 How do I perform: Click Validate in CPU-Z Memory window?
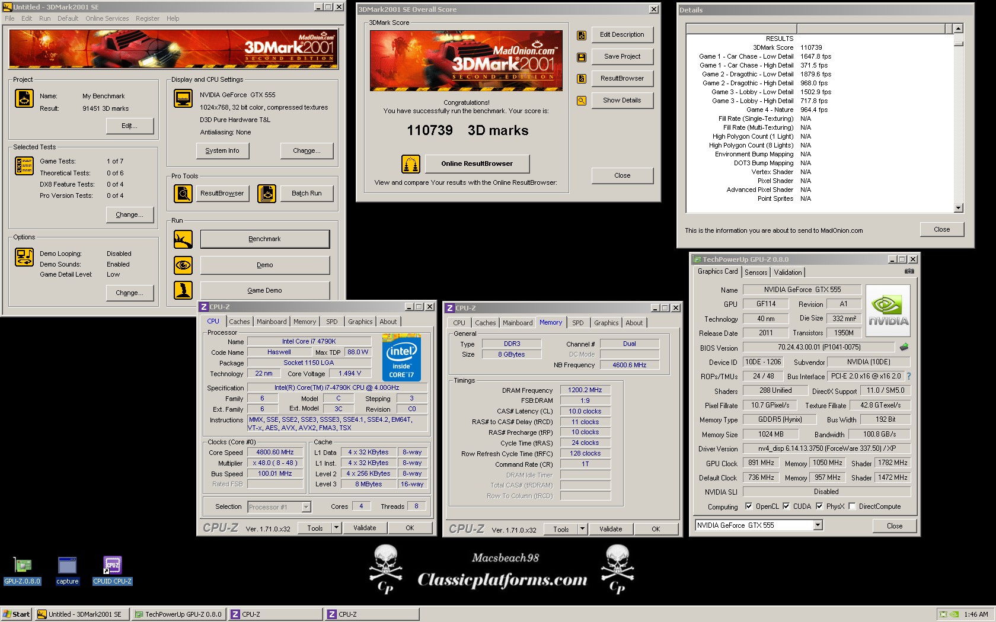(611, 529)
